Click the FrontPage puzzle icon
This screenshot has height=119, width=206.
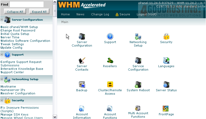click(166, 109)
